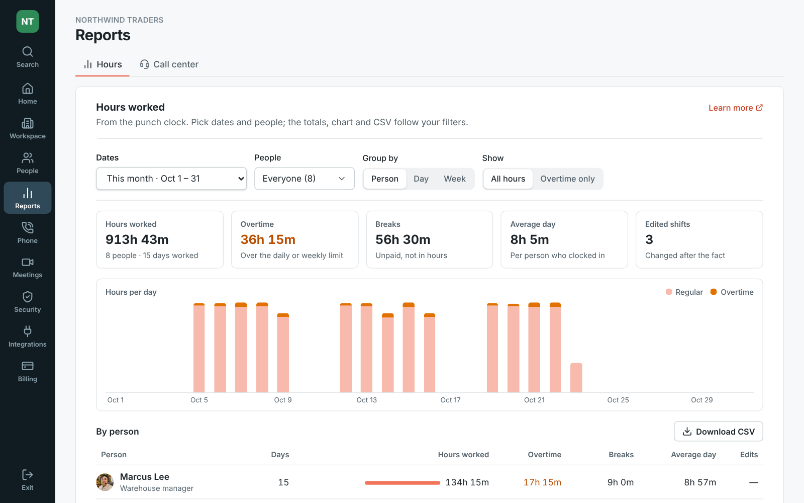Click the Breaks 56h 30m card

430,239
